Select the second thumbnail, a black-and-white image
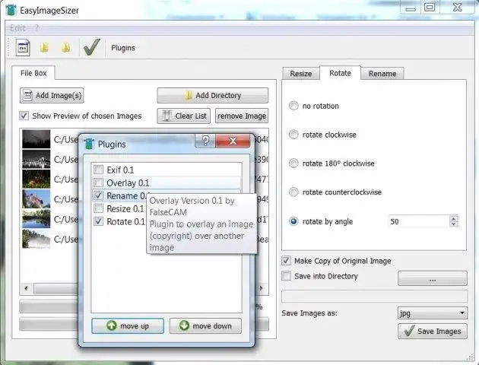The width and height of the screenshot is (479, 365). click(36, 159)
